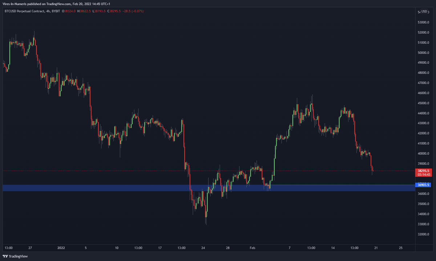Click the 53000.0 price axis label

coord(423,23)
